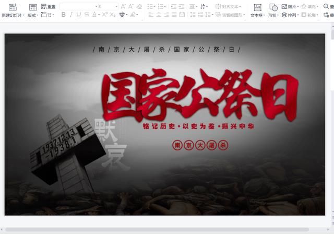Click the decrease indent icon
Image resolution: width=334 pixels, height=234 pixels.
[x=174, y=7]
